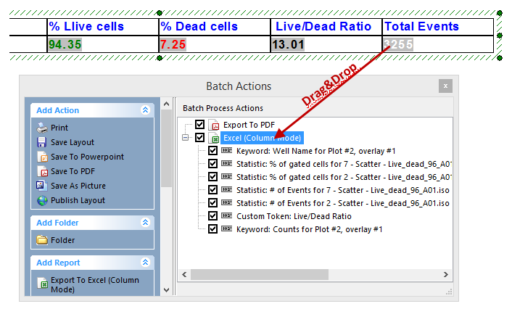Collapse the Add Action section
The image size is (512, 309).
(x=145, y=110)
